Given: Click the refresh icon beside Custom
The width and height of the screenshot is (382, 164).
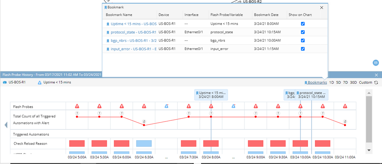Looking at the screenshot, I should pos(376,83).
